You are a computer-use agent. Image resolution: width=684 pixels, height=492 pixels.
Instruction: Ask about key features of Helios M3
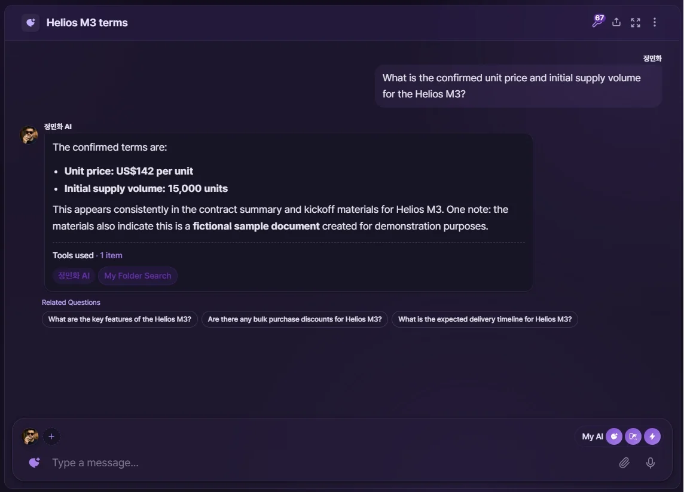tap(120, 319)
